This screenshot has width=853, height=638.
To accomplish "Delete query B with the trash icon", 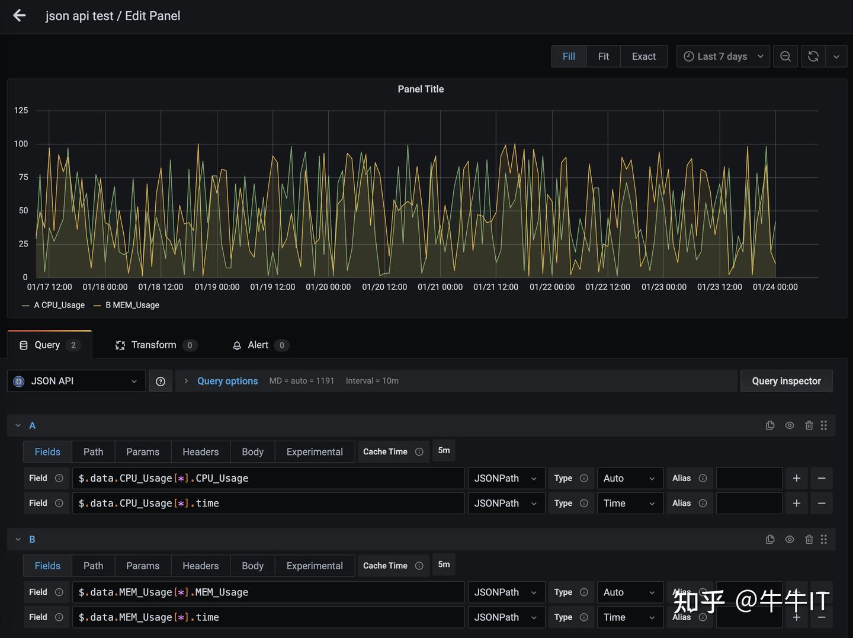I will coord(809,539).
